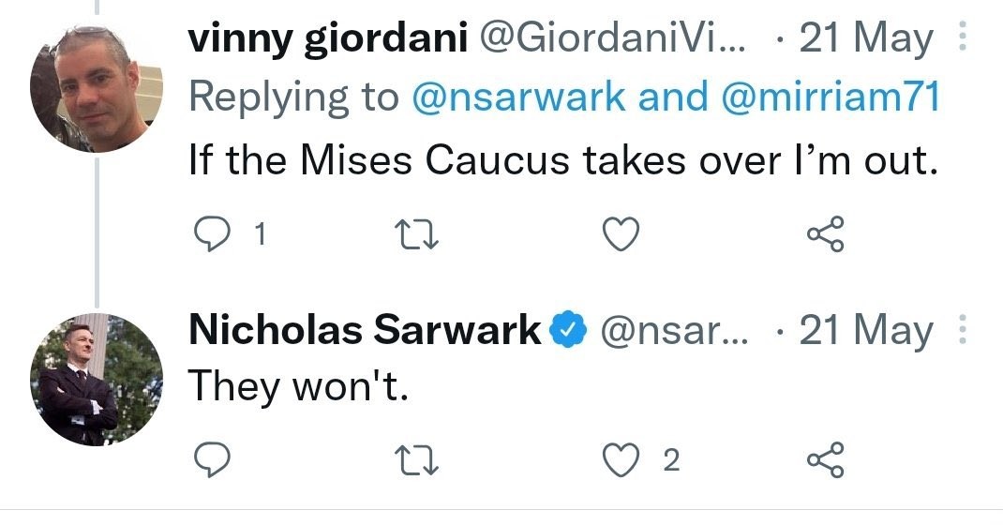Retweet vinny giordani's Mises Caucus tweet
Screen dimensions: 1003x525
pyautogui.click(x=415, y=235)
